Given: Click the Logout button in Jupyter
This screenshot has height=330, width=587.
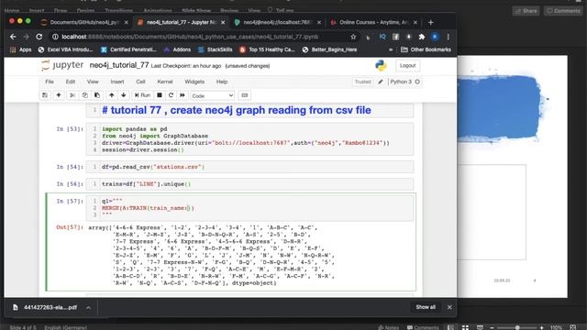Looking at the screenshot, I should (407, 65).
